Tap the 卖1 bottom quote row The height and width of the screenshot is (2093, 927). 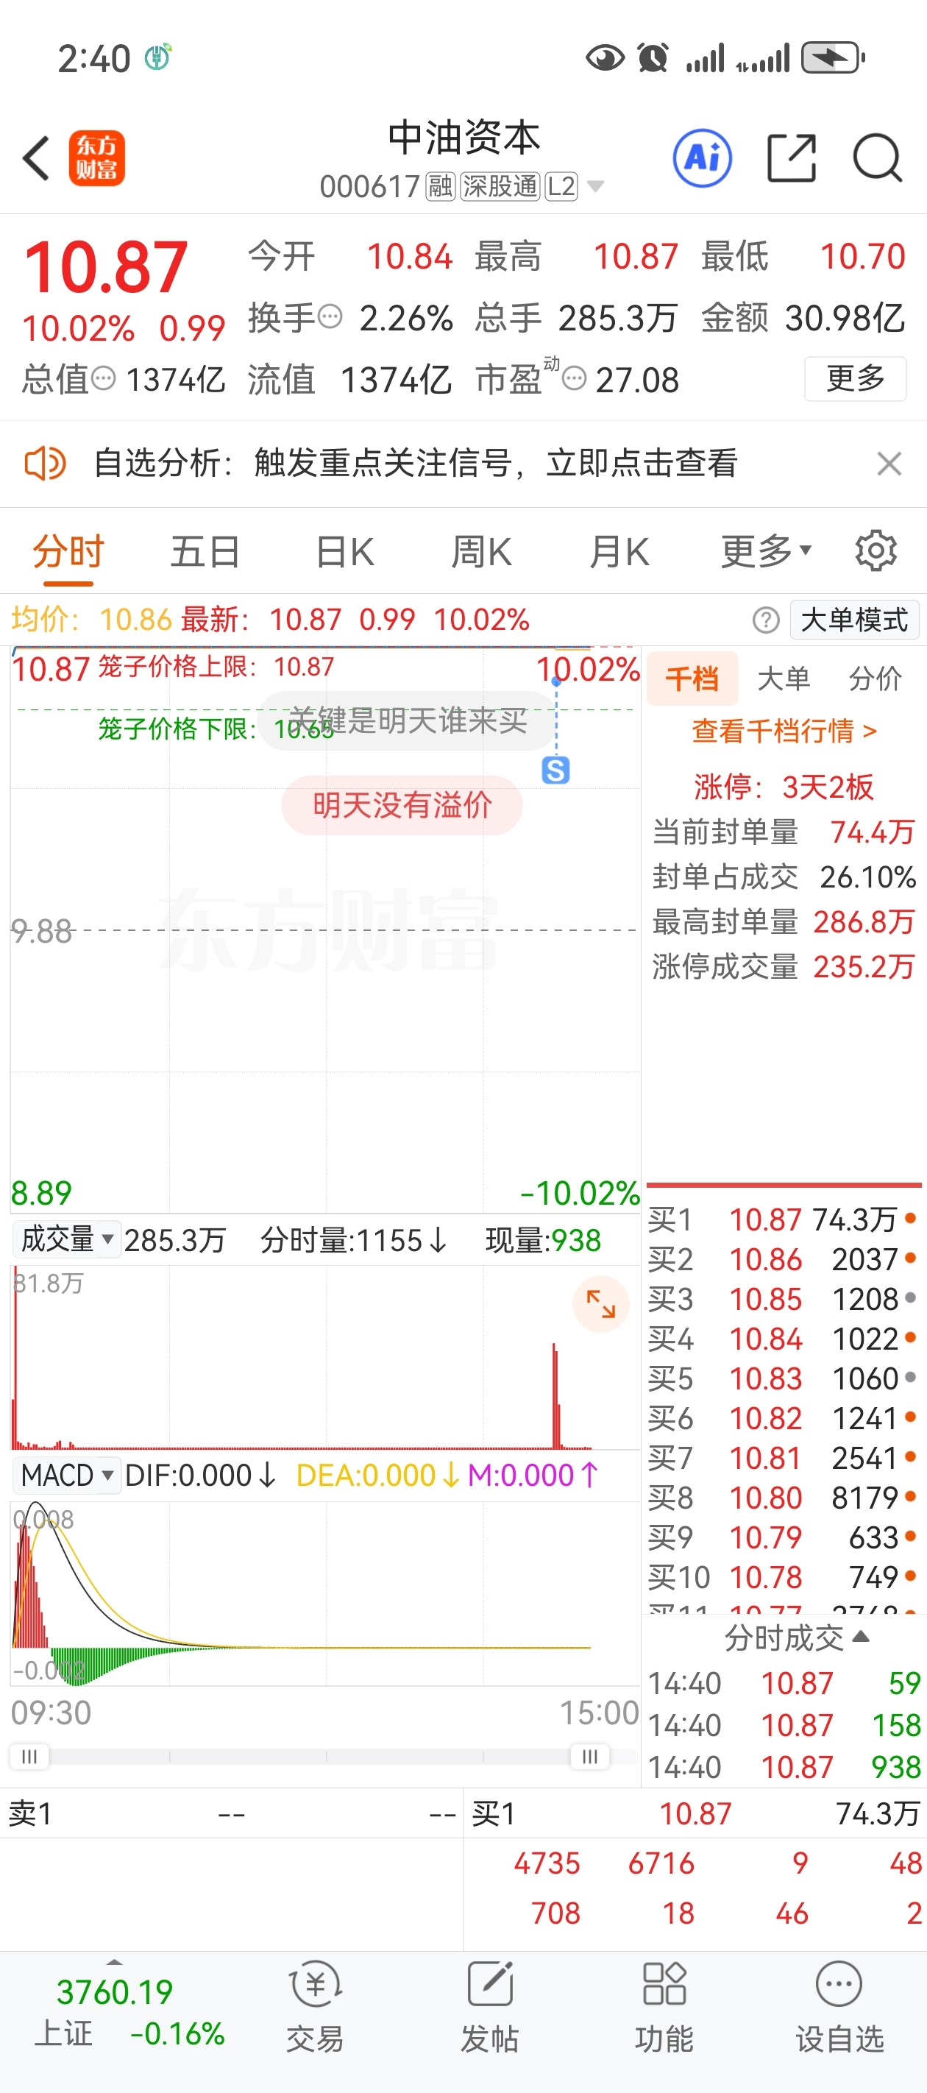click(x=232, y=1813)
